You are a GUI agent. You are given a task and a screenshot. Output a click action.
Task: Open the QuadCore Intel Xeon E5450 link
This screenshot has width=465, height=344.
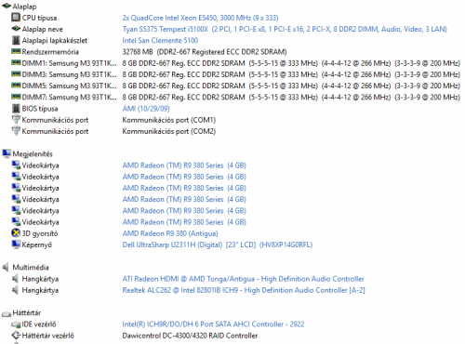(200, 18)
